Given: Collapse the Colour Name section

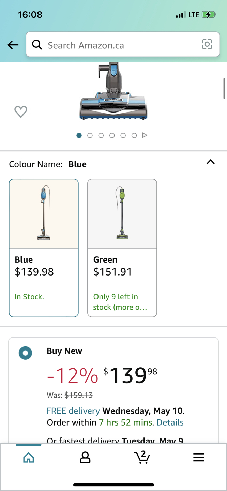Looking at the screenshot, I should tap(211, 162).
